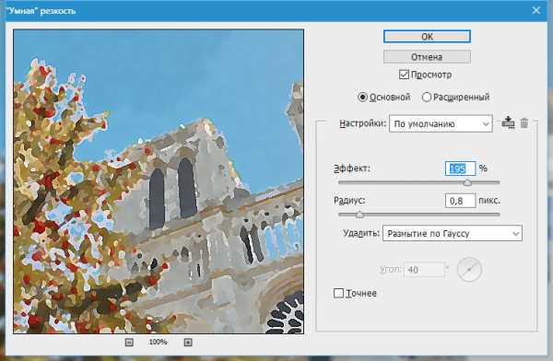
Task: Click the angle dial control
Action: point(469,270)
